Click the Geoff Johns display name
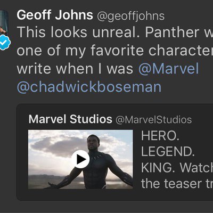Screen dimensions: 213x213 55,15
